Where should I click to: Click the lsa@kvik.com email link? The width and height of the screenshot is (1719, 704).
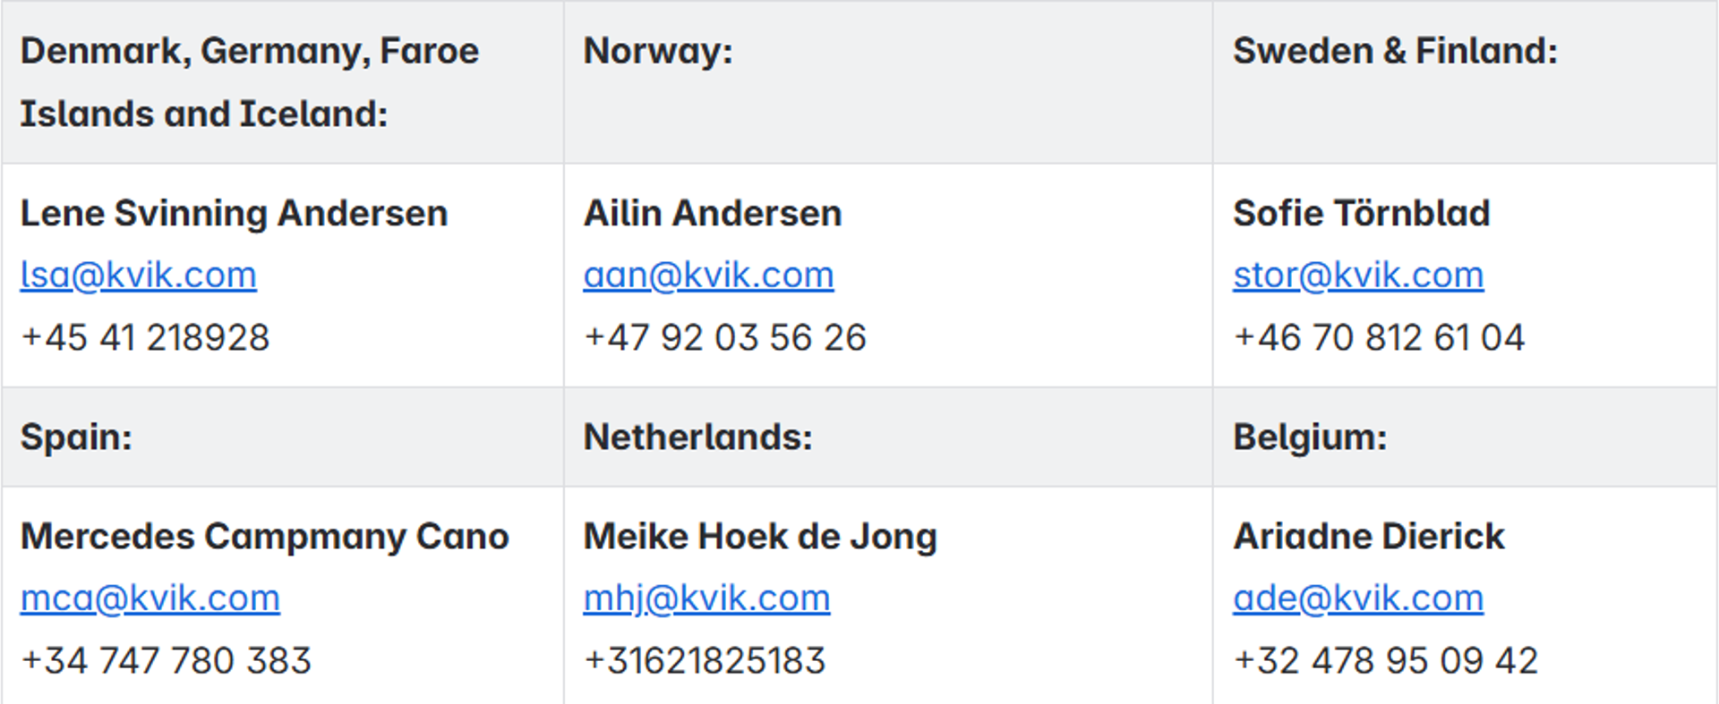[139, 276]
